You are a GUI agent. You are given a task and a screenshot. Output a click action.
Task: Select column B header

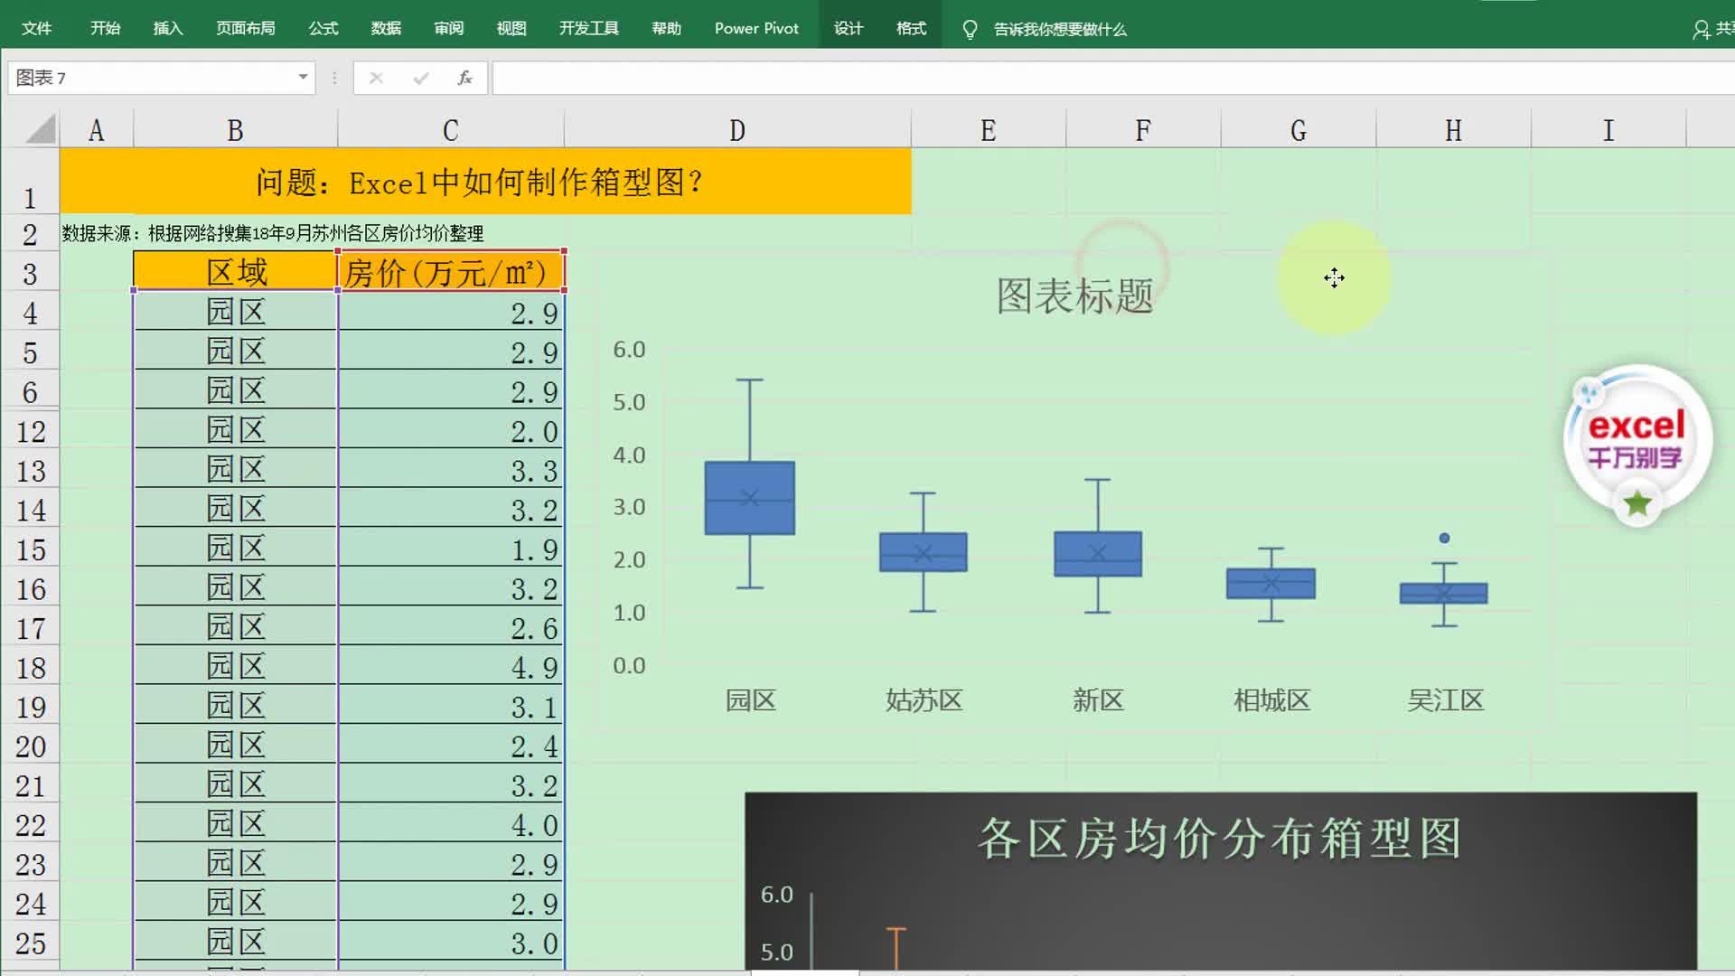(x=235, y=130)
